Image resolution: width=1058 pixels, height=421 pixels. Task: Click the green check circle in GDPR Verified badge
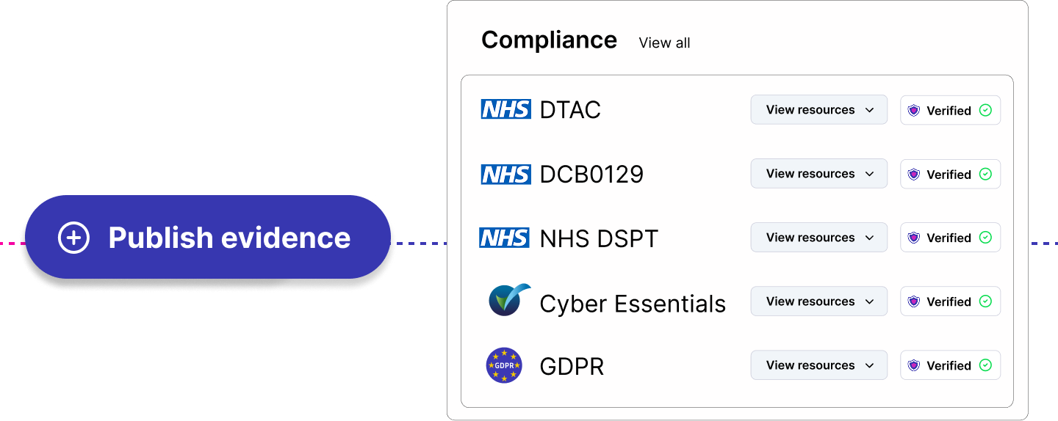pyautogui.click(x=986, y=365)
